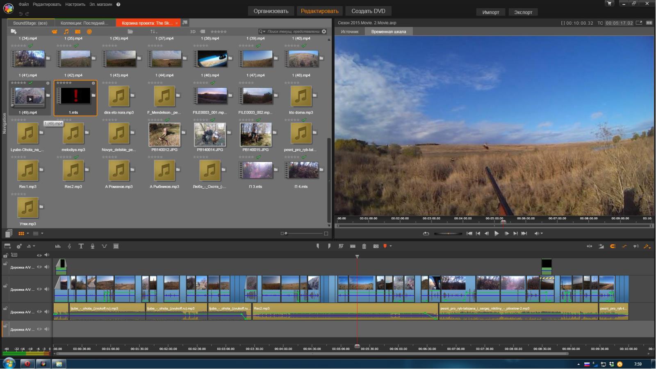Viewport: 656px width, 369px height.
Task: Take a snapshot with the camera icon
Action: [x=376, y=246]
